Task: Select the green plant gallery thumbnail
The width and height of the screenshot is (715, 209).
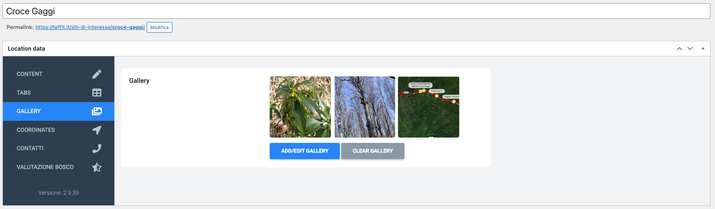Action: [300, 107]
